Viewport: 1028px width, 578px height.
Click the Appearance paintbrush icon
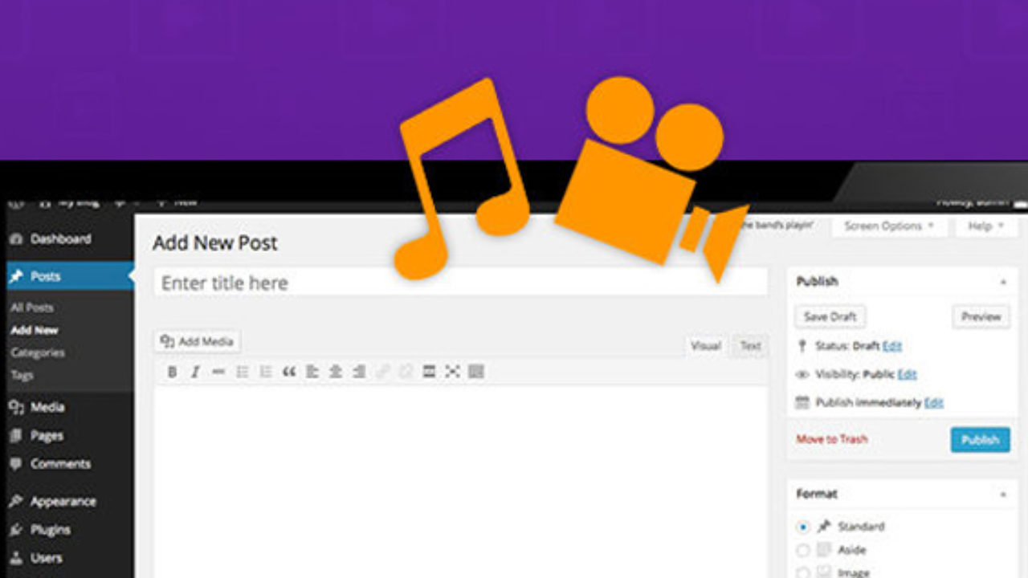tap(16, 502)
